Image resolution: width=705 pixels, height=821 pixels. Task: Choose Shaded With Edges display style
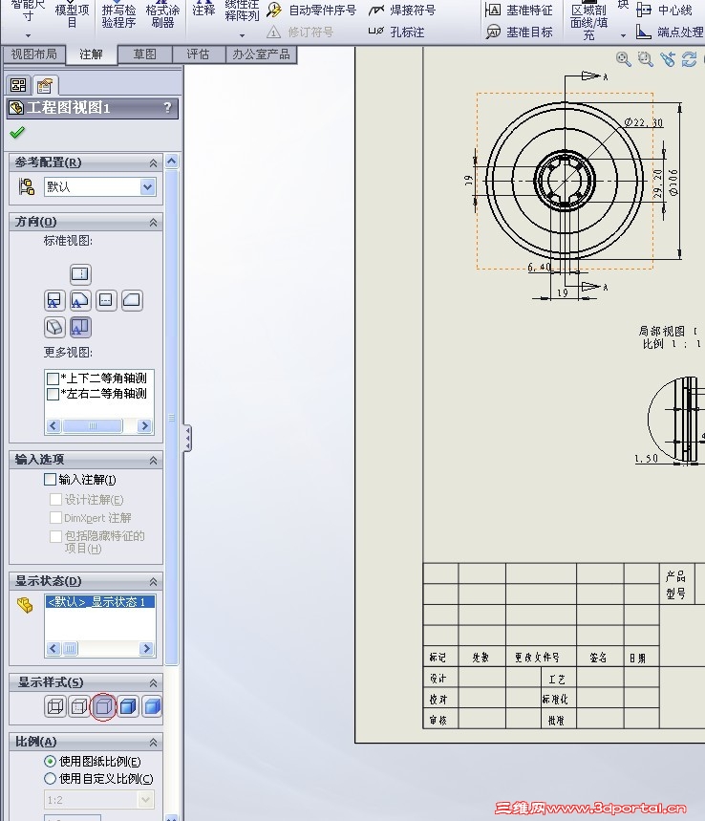(128, 707)
